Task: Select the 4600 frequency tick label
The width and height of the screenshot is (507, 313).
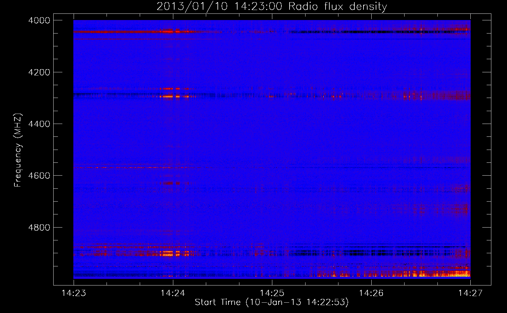Action: [39, 176]
